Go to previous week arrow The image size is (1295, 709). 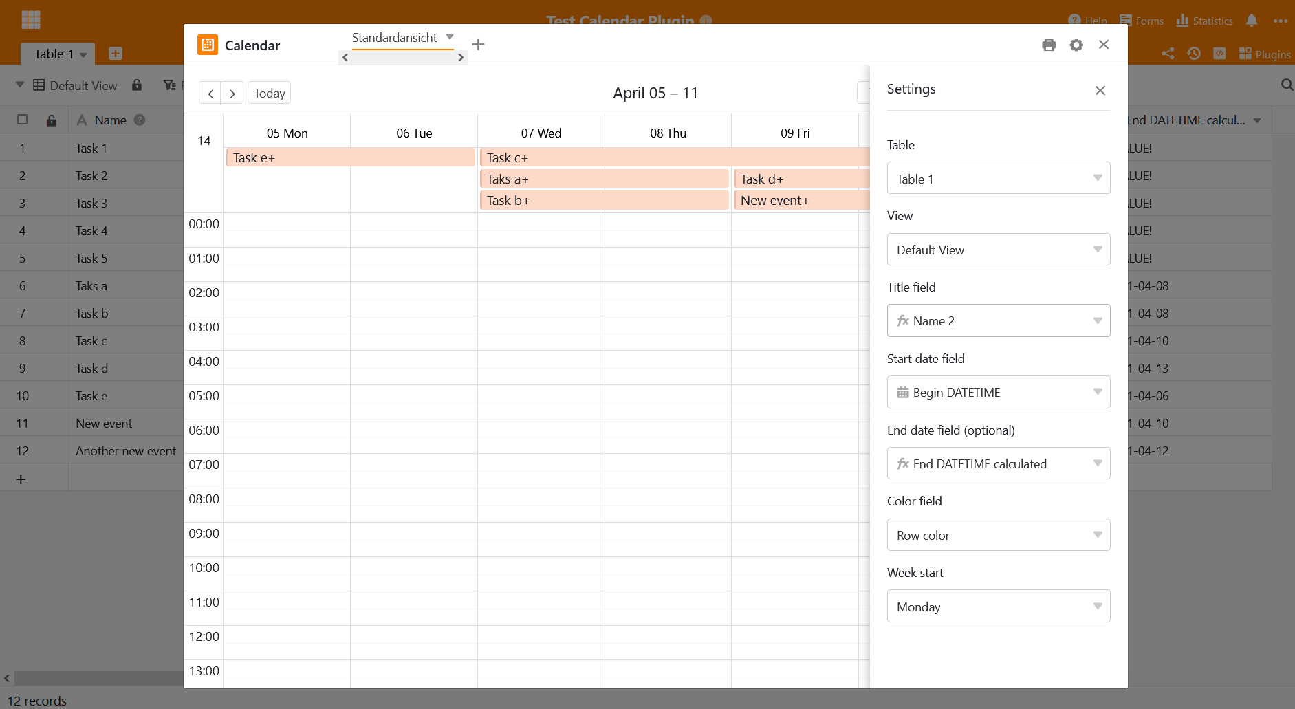[210, 94]
